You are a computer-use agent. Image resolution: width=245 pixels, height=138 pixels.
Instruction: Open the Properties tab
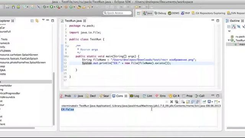[187, 96]
